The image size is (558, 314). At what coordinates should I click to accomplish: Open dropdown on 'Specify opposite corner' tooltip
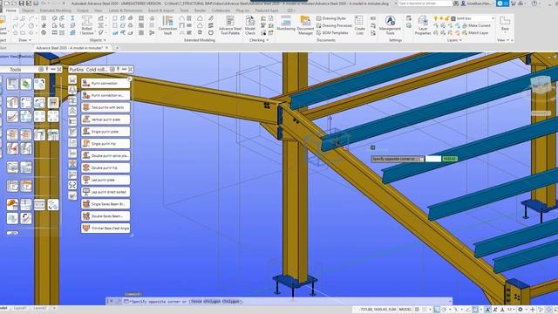[421, 159]
